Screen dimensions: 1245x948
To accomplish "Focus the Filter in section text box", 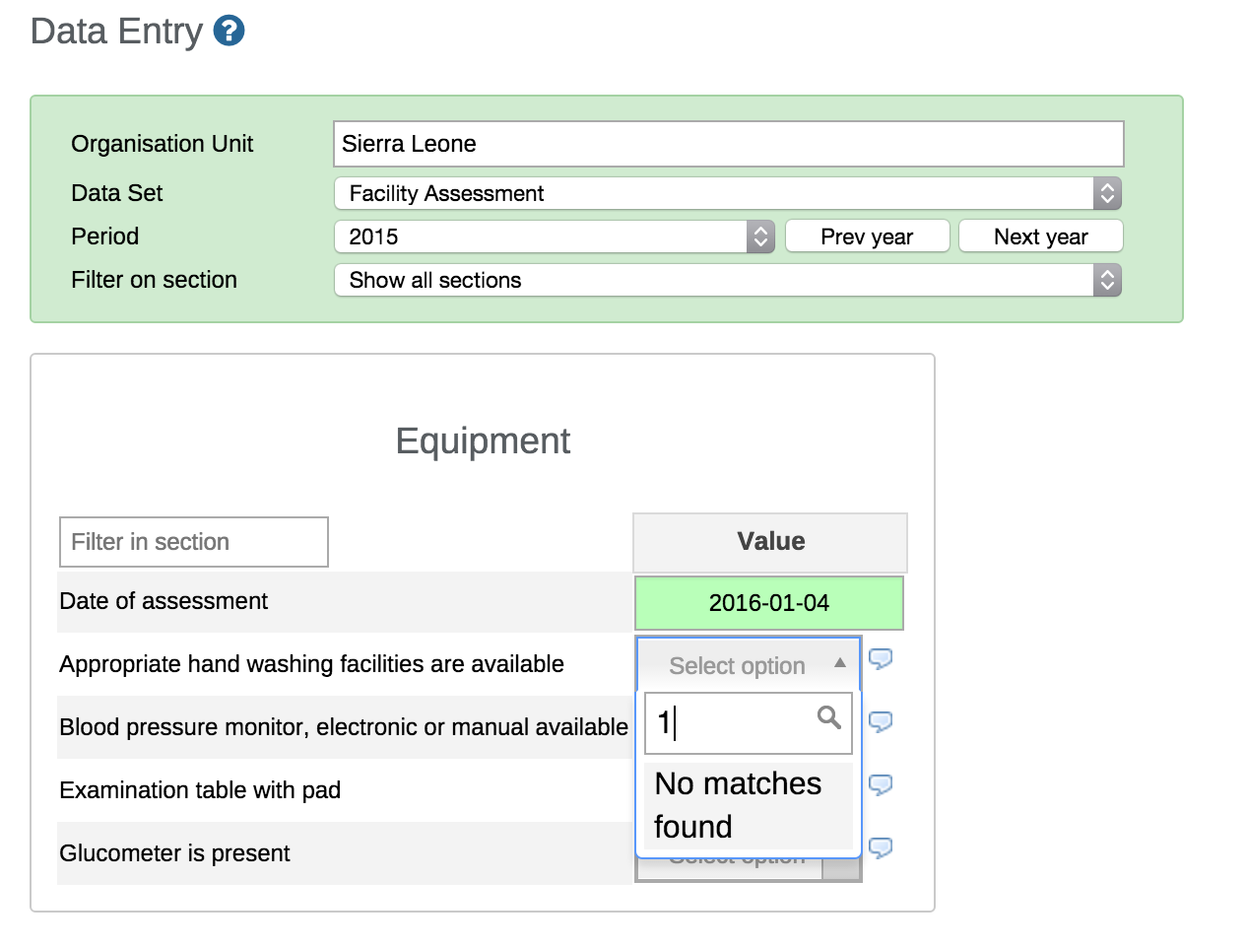I will coord(193,542).
